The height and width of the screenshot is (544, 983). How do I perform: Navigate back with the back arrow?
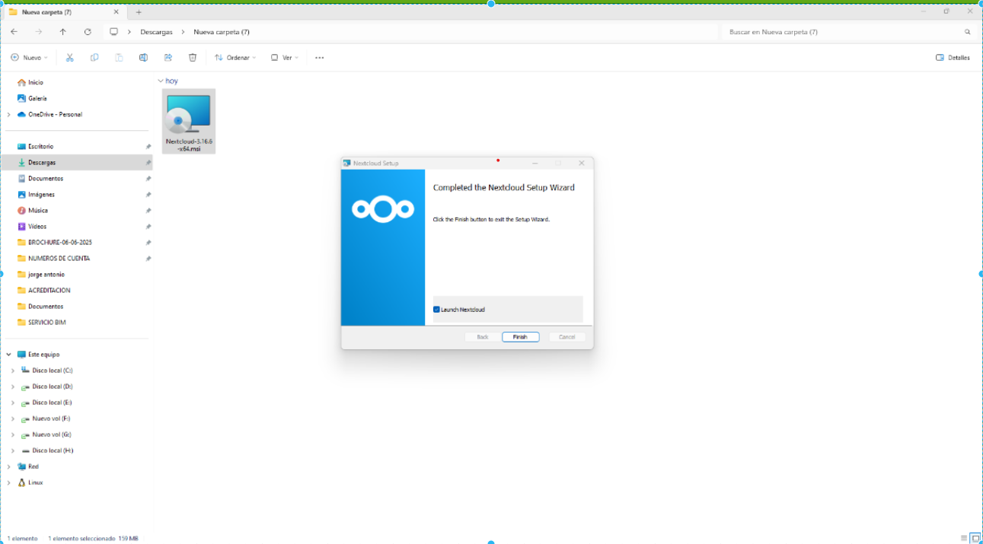point(14,32)
